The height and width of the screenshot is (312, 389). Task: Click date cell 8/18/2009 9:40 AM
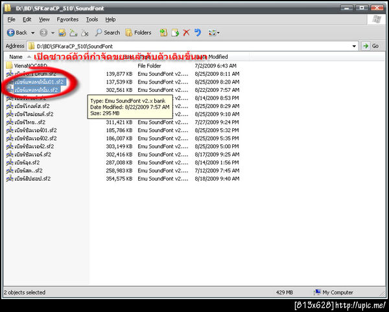tap(217, 179)
